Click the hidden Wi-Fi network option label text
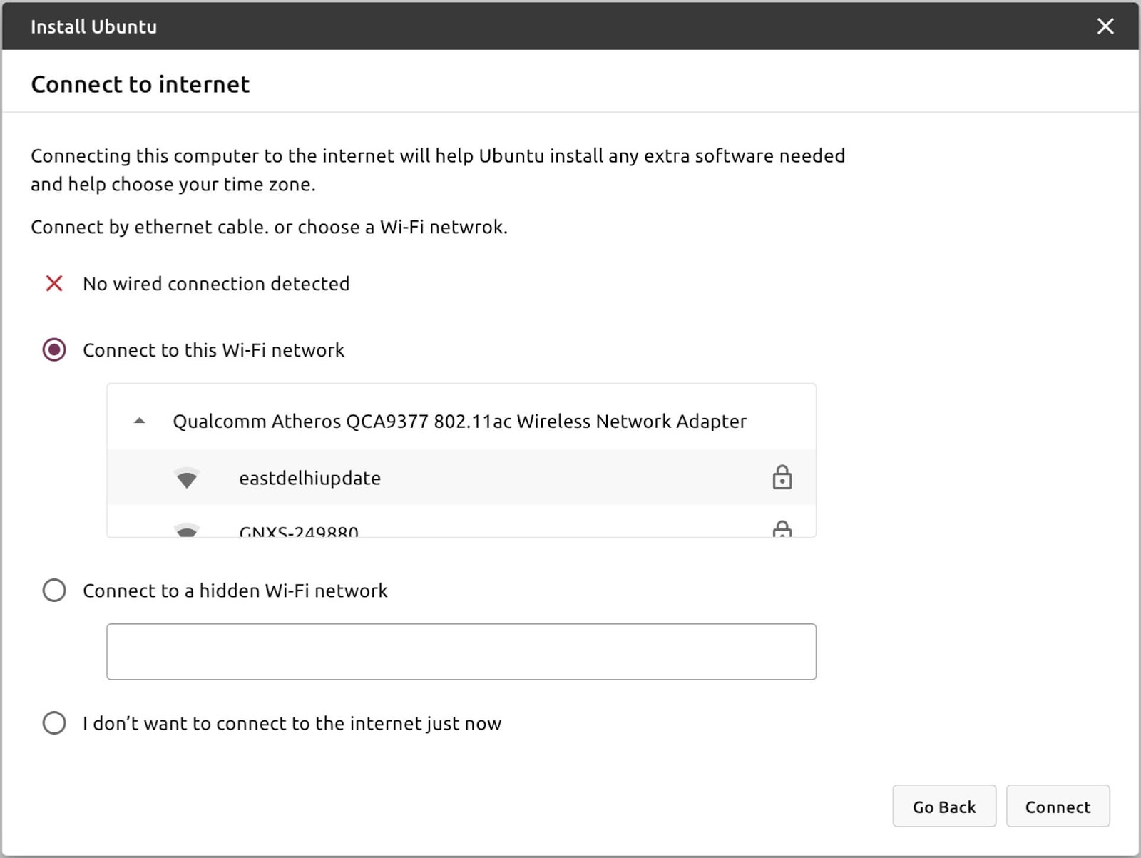 tap(235, 591)
